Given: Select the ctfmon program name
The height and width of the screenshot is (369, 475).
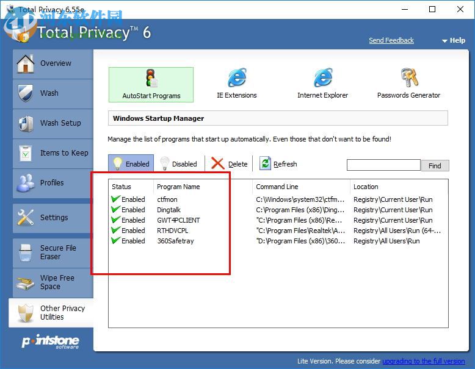Looking at the screenshot, I should point(167,199).
